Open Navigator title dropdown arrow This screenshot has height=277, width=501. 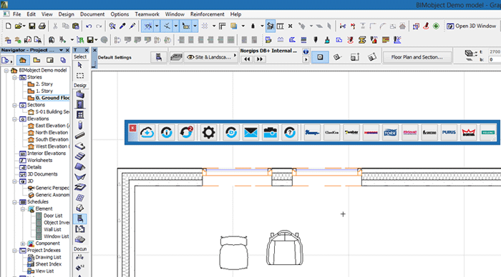click(61, 51)
